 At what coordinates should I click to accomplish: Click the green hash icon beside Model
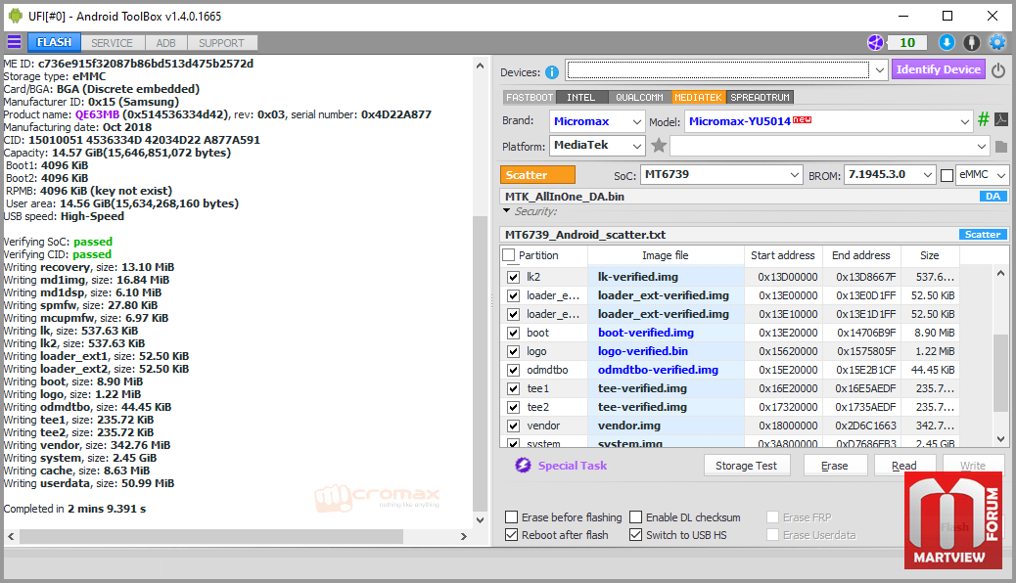coord(984,119)
